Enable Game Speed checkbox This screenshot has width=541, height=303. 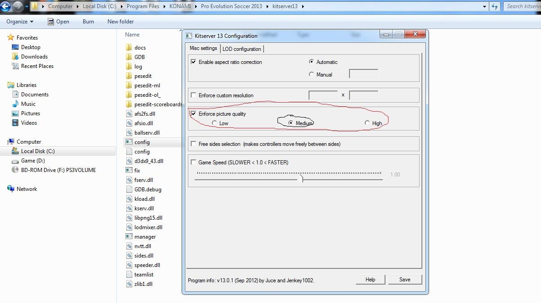pos(193,162)
